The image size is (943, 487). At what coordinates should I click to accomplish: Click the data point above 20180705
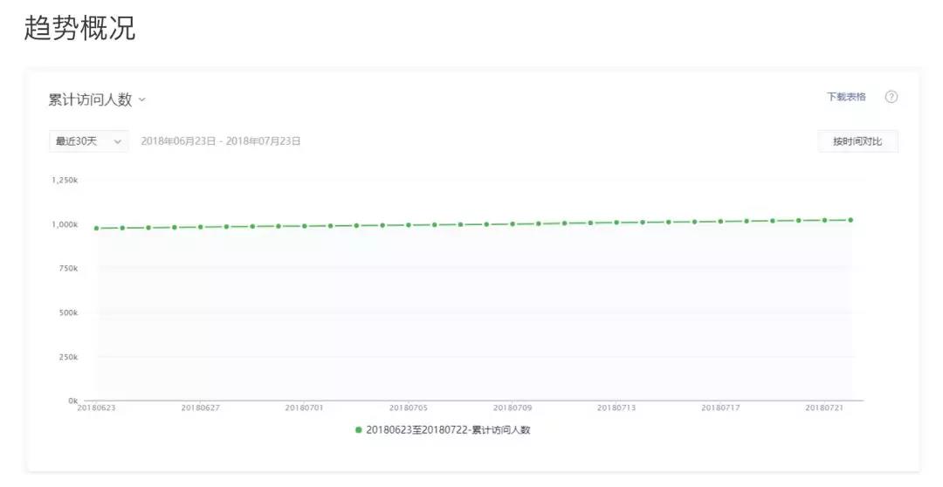[409, 225]
